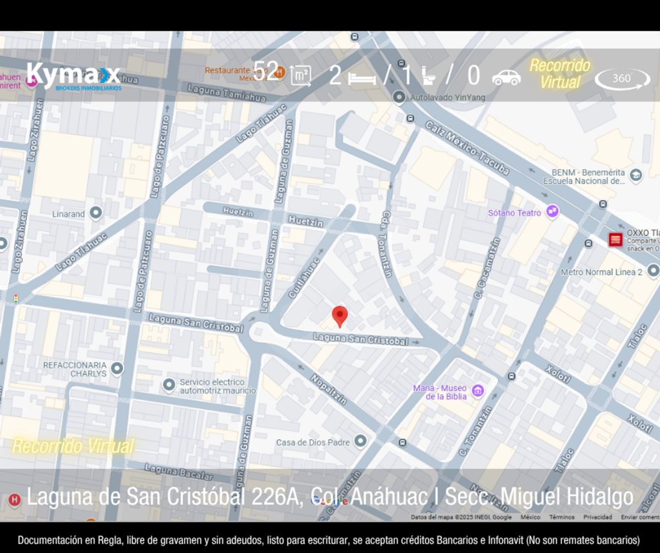Screen dimensions: 660x553
Task: Click yellow Recorrido Virtual text at top right
Action: tap(560, 74)
